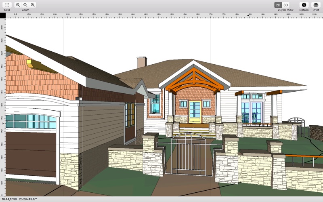Select the yellow front door in drawing

point(195,112)
